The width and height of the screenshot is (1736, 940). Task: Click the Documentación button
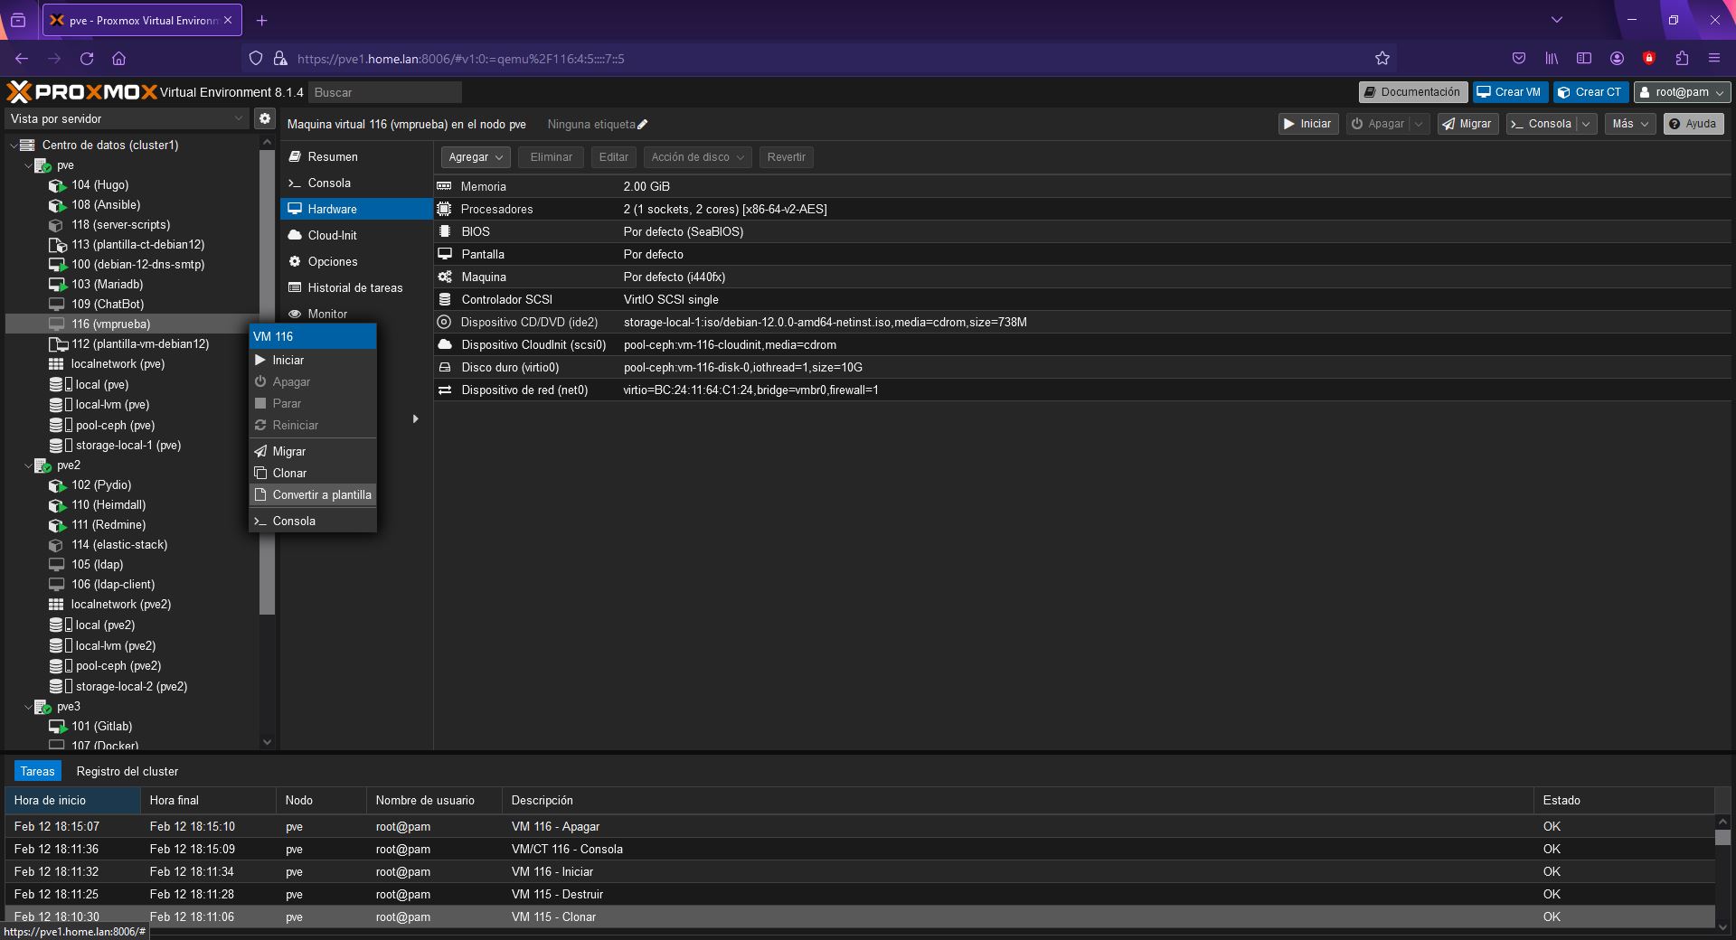[1412, 92]
